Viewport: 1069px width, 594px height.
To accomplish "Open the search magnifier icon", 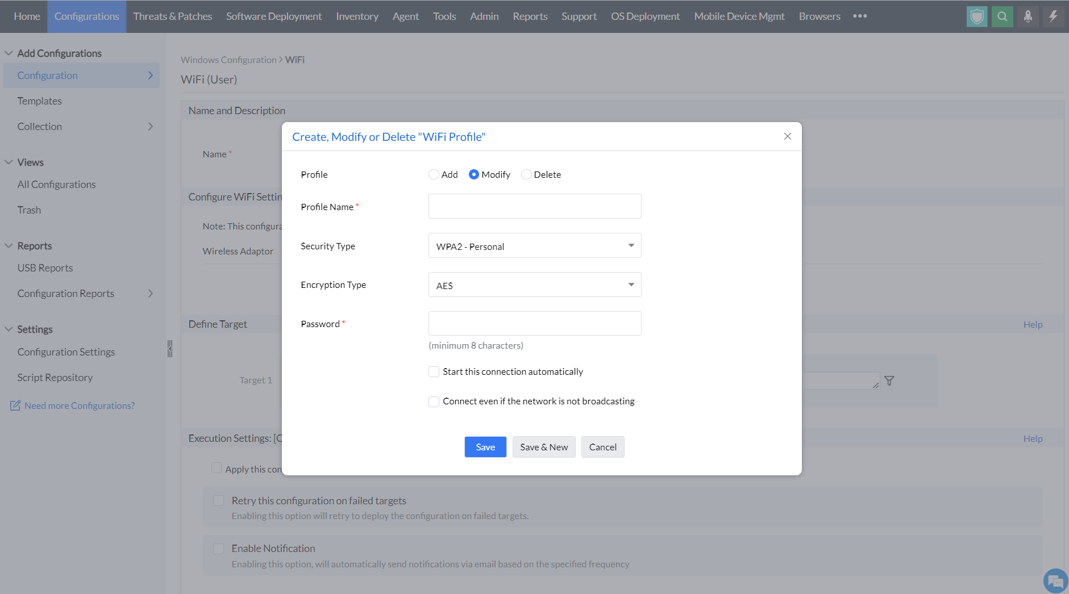I will (1003, 16).
